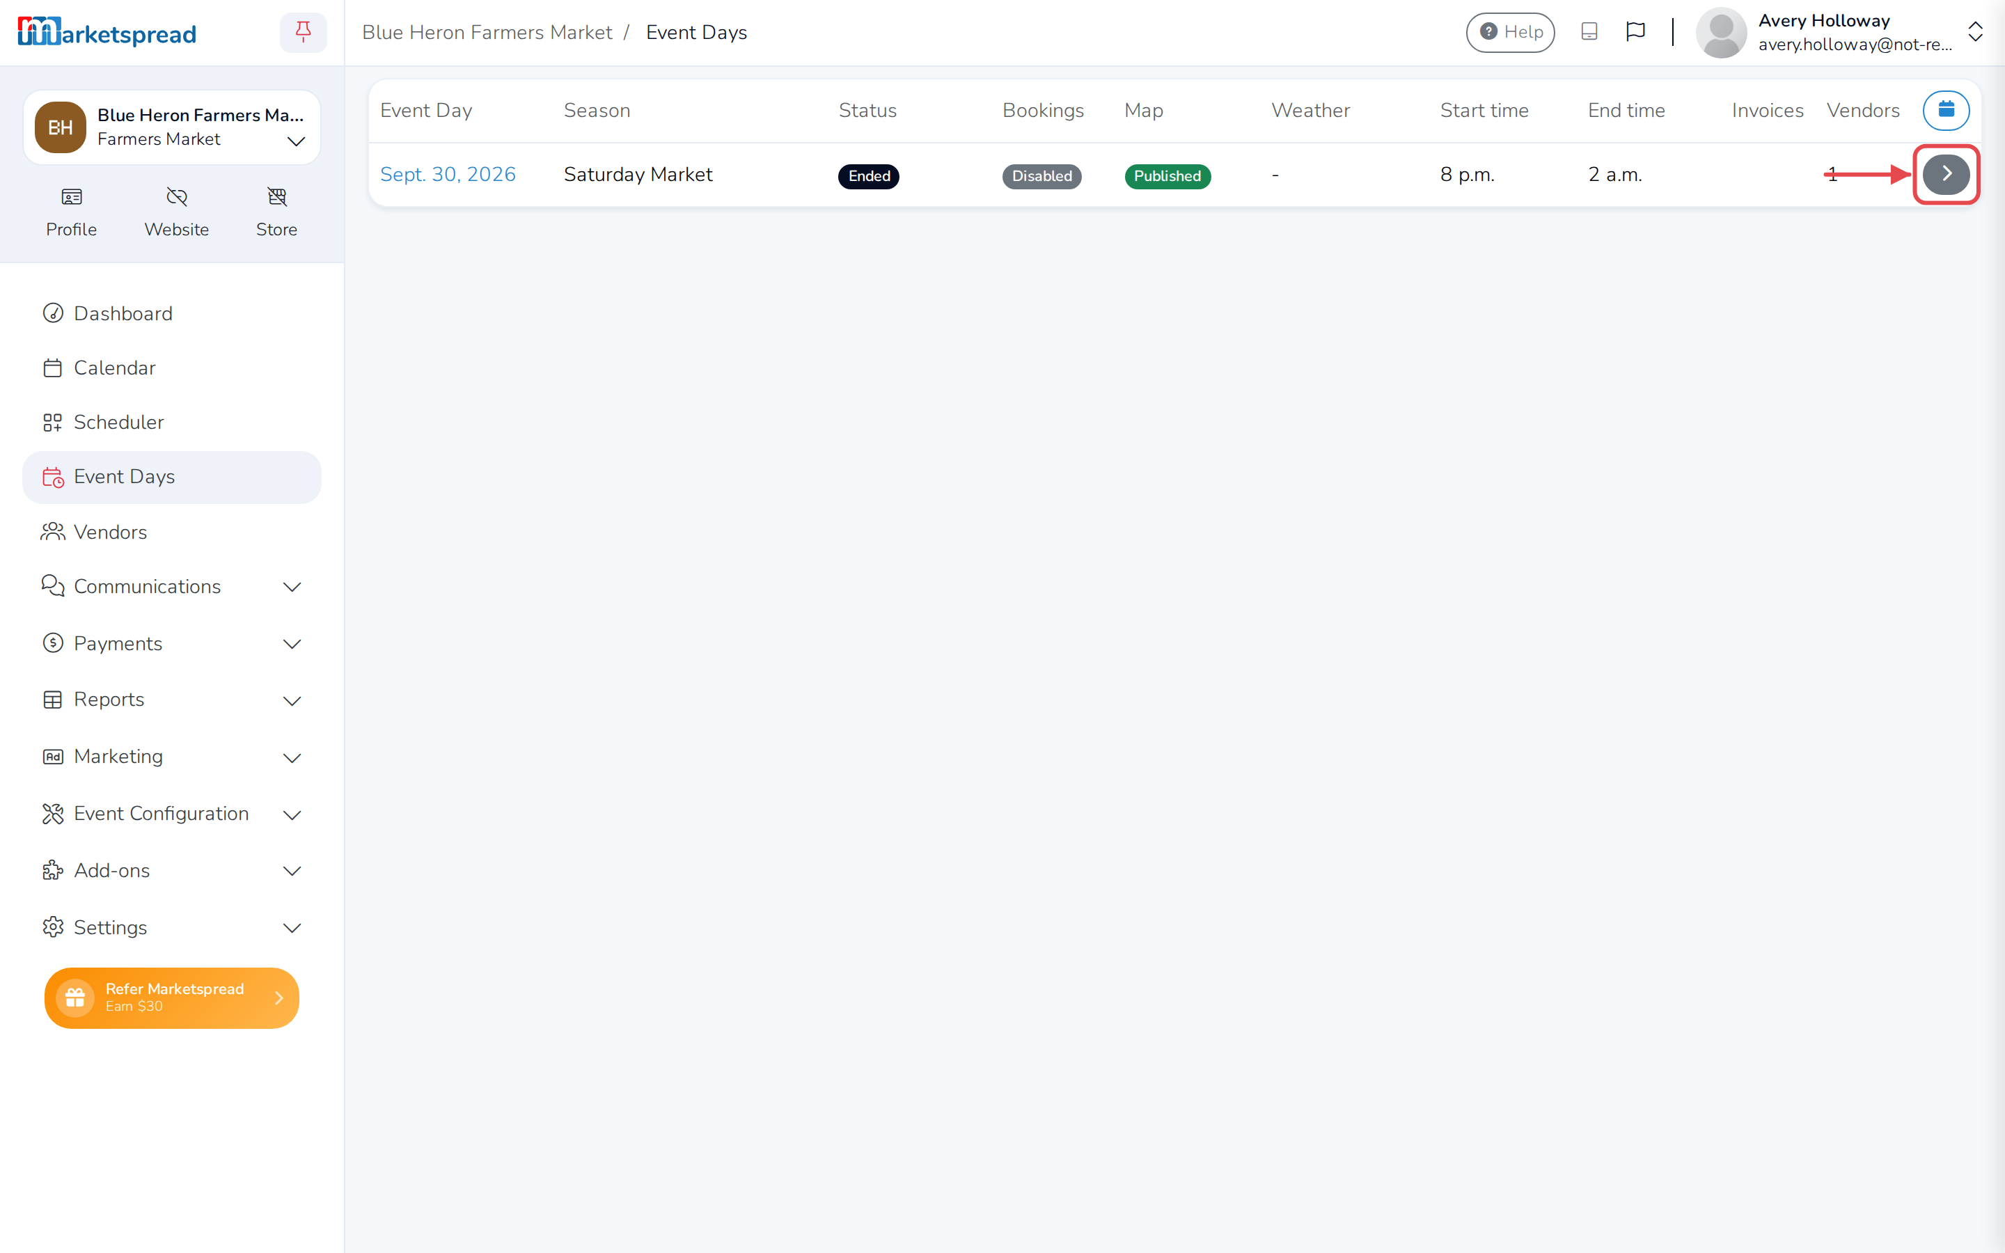Click the book documentation icon in header

tap(1588, 31)
